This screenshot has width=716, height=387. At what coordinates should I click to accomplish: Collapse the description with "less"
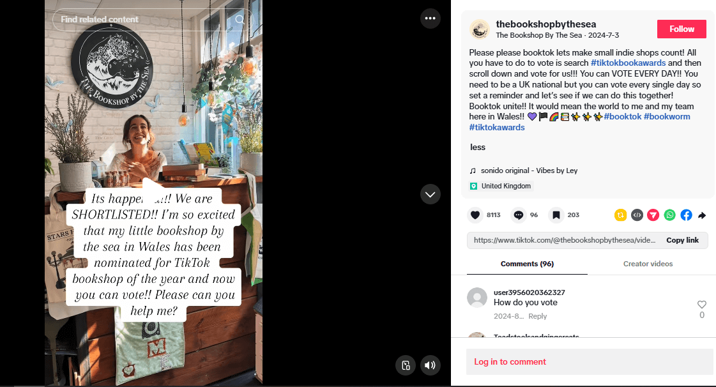click(478, 147)
